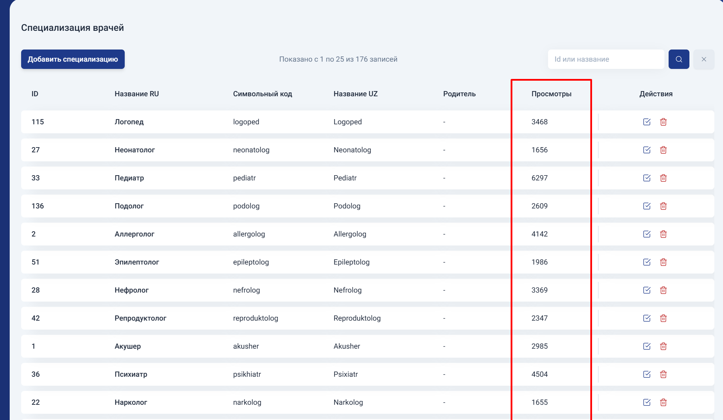Image resolution: width=723 pixels, height=420 pixels.
Task: Select the Педиатр name cell
Action: coord(129,178)
